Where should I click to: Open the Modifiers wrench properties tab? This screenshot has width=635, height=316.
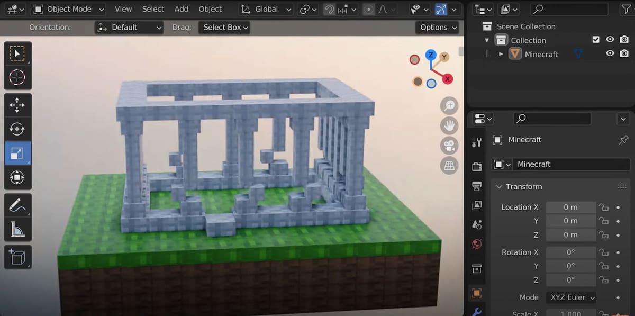[x=477, y=312]
